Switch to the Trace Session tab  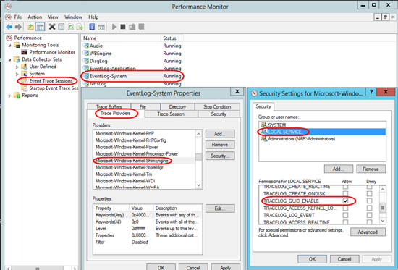(171, 114)
